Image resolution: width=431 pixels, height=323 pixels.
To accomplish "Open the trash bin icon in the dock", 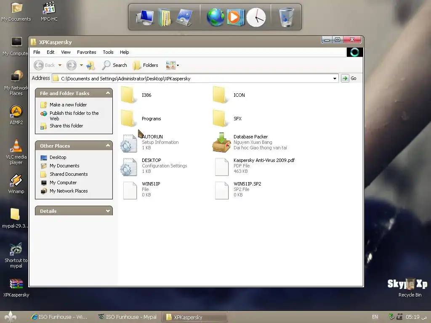I will 286,17.
